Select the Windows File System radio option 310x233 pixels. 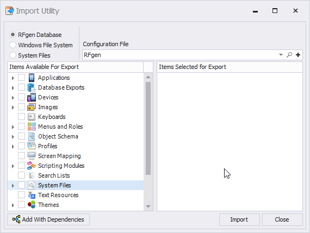[x=13, y=45]
